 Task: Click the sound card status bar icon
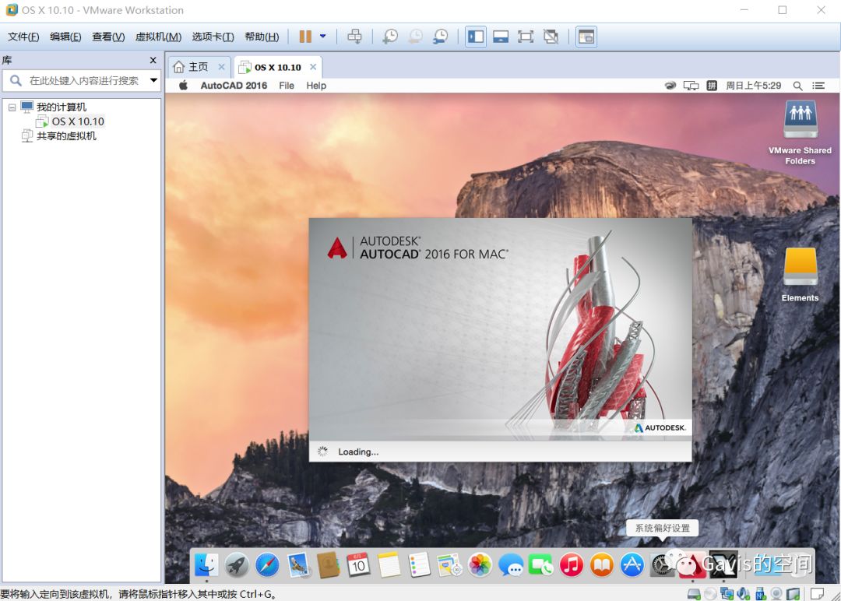click(744, 593)
